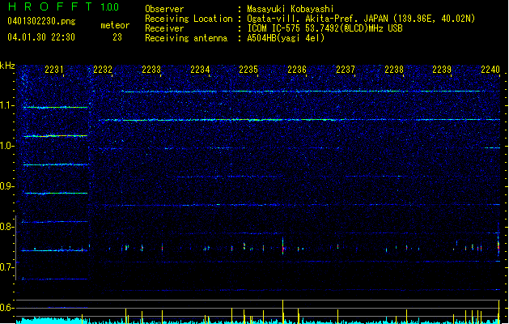
Task: Click the 2239 time marker
Action: click(x=442, y=70)
